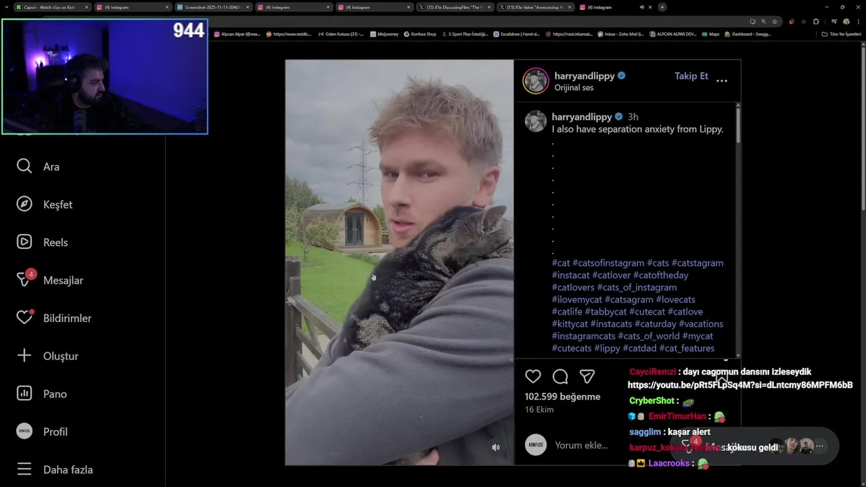
Task: Click the Orijinal ses audio link
Action: pyautogui.click(x=574, y=88)
